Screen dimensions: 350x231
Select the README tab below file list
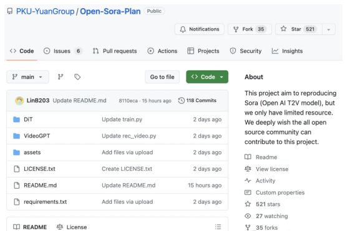30,227
